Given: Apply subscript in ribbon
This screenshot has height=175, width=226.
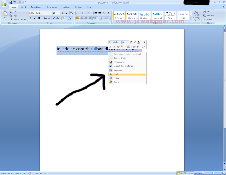Looking at the screenshot, I should [x=49, y=18].
